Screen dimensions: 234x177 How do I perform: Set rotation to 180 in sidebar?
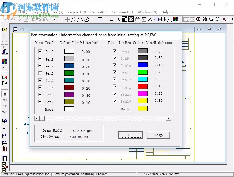[x=5, y=106]
